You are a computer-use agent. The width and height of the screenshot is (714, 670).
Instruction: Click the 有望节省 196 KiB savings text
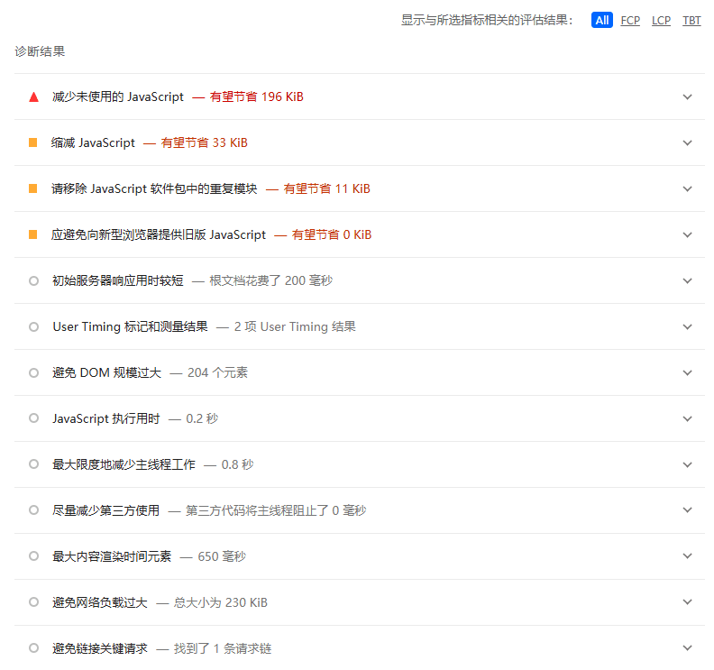[256, 96]
